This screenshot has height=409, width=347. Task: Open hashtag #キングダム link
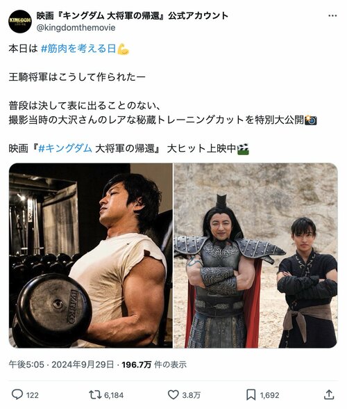tap(65, 148)
